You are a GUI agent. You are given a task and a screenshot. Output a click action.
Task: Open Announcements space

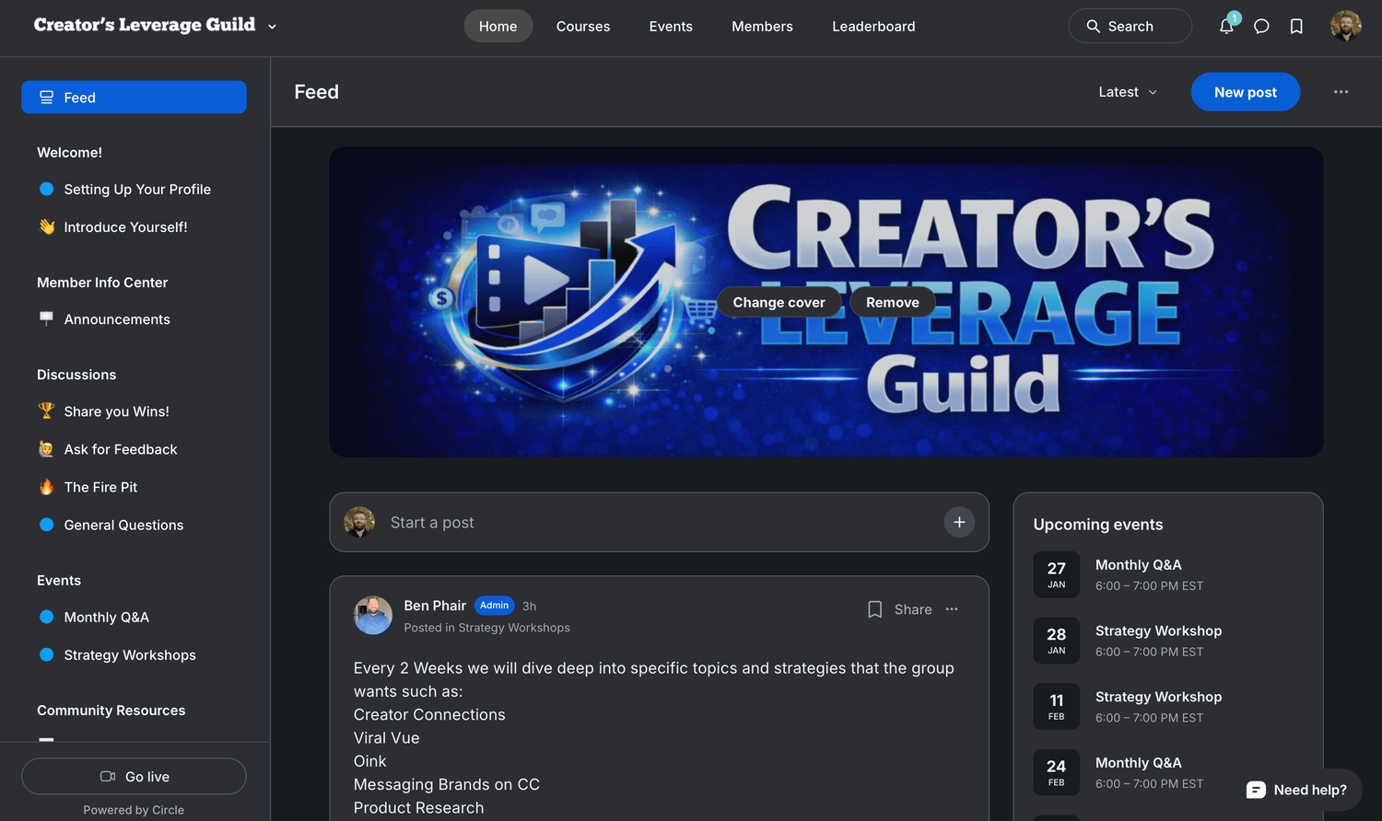click(x=134, y=319)
